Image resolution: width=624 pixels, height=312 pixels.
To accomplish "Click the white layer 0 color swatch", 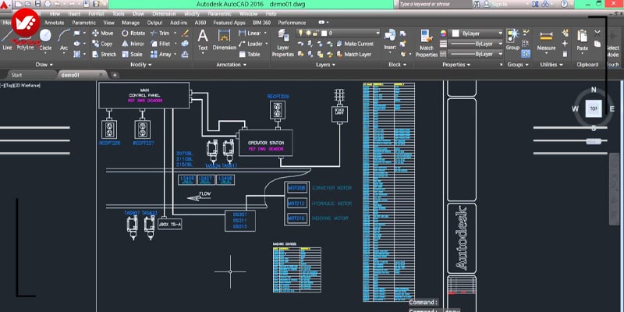I will (x=324, y=34).
